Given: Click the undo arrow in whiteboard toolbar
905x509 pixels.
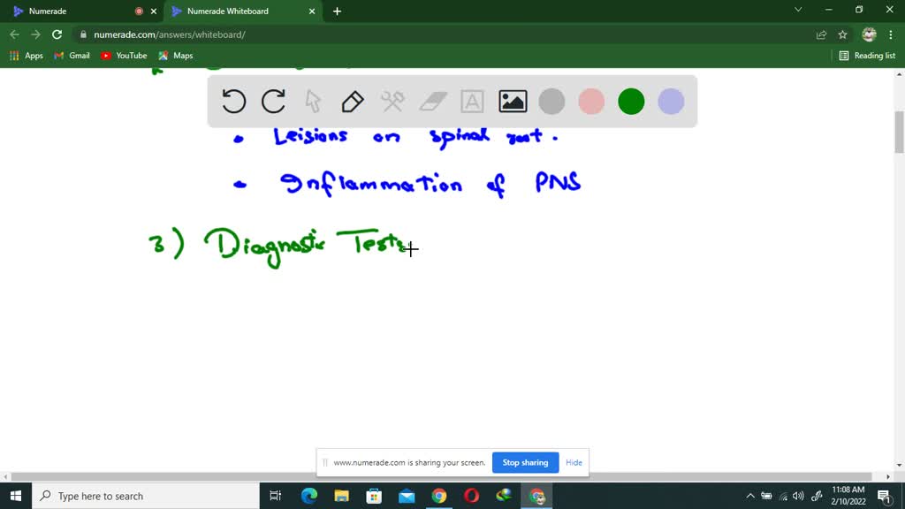Looking at the screenshot, I should [x=233, y=102].
